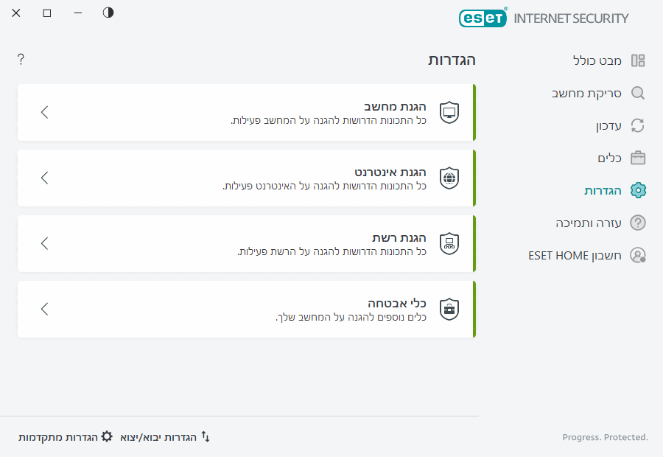Viewport: 663px width, 457px height.
Task: Toggle the dark/light contrast theme button
Action: (x=108, y=13)
